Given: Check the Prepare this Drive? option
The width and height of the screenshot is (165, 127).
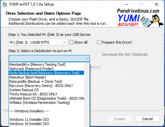Looking at the screenshot, I should (99, 42).
